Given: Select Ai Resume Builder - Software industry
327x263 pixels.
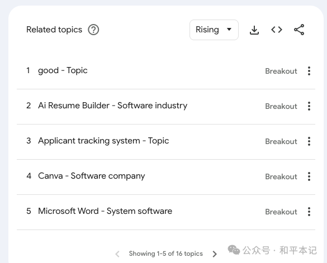Looking at the screenshot, I should (x=112, y=106).
